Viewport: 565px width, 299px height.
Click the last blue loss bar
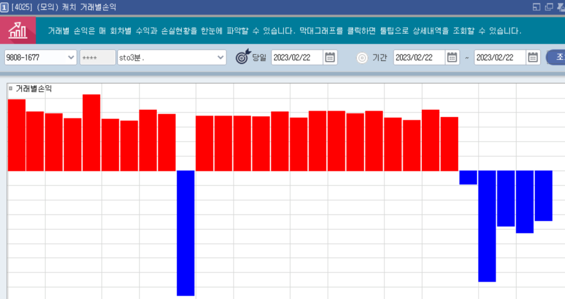point(543,196)
